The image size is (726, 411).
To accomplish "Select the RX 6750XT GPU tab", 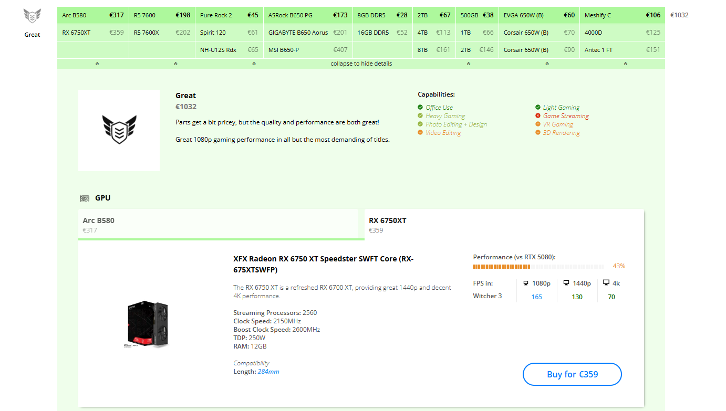I will [x=504, y=225].
